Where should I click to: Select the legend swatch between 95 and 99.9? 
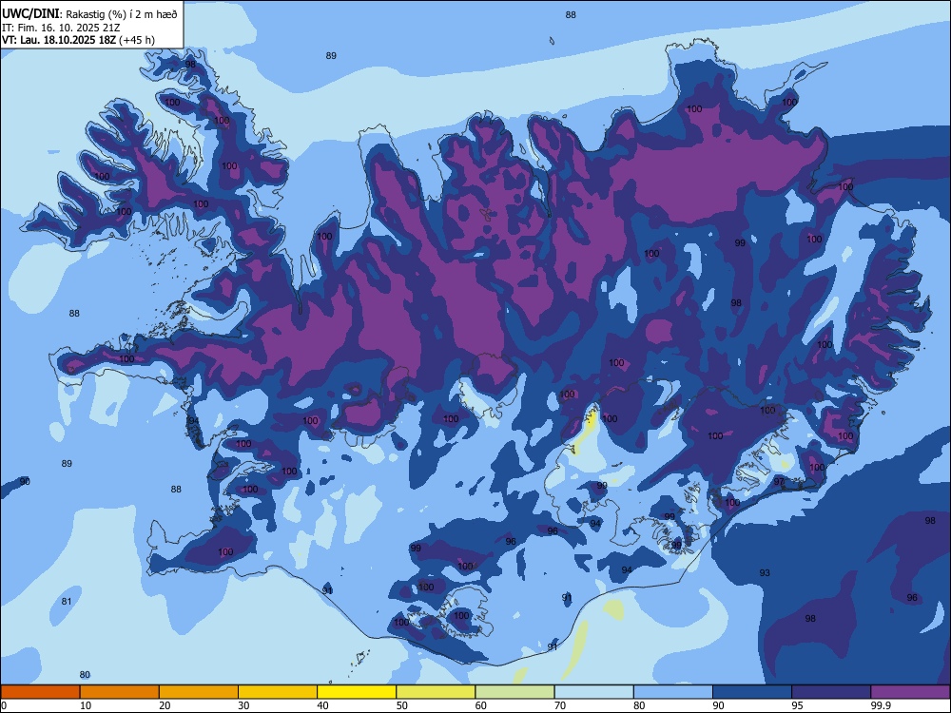tap(831, 692)
